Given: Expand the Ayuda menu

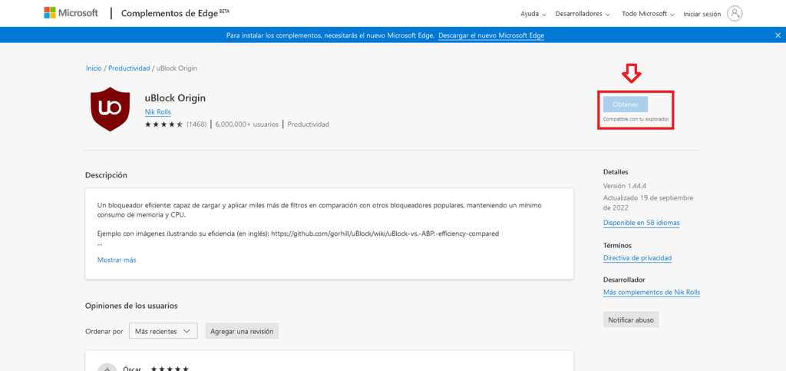Looking at the screenshot, I should tap(533, 14).
